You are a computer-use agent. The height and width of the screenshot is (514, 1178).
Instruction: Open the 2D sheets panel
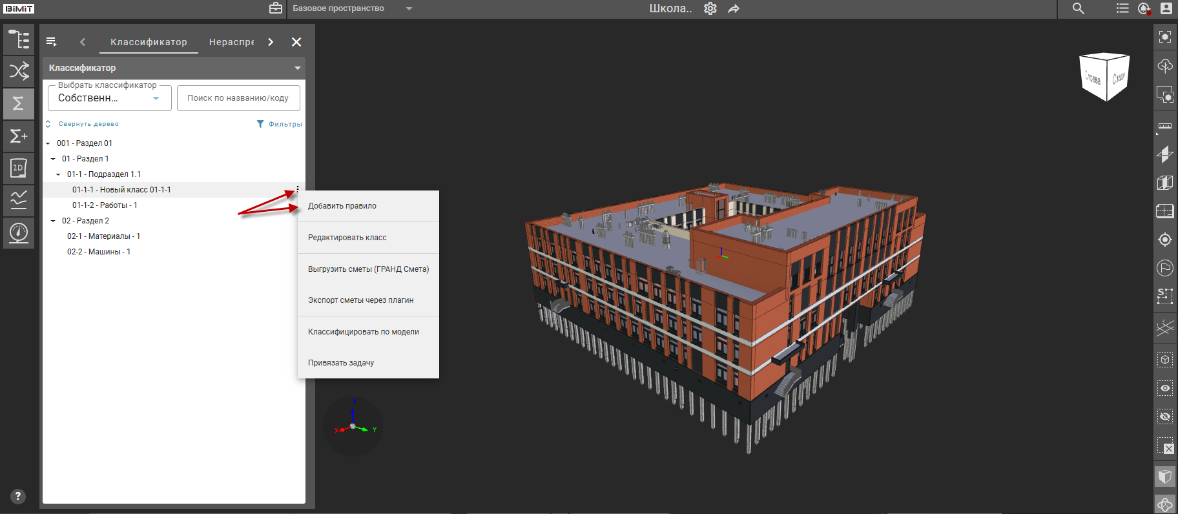tap(19, 168)
